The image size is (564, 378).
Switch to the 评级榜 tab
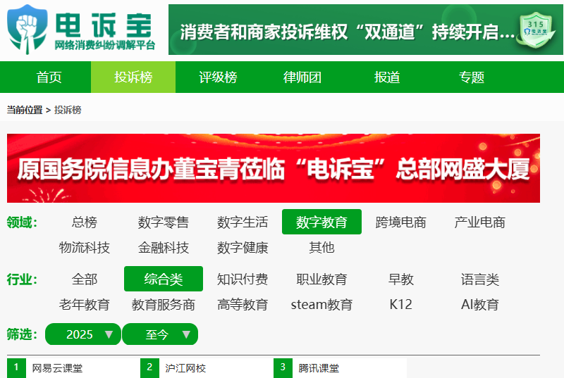[218, 77]
